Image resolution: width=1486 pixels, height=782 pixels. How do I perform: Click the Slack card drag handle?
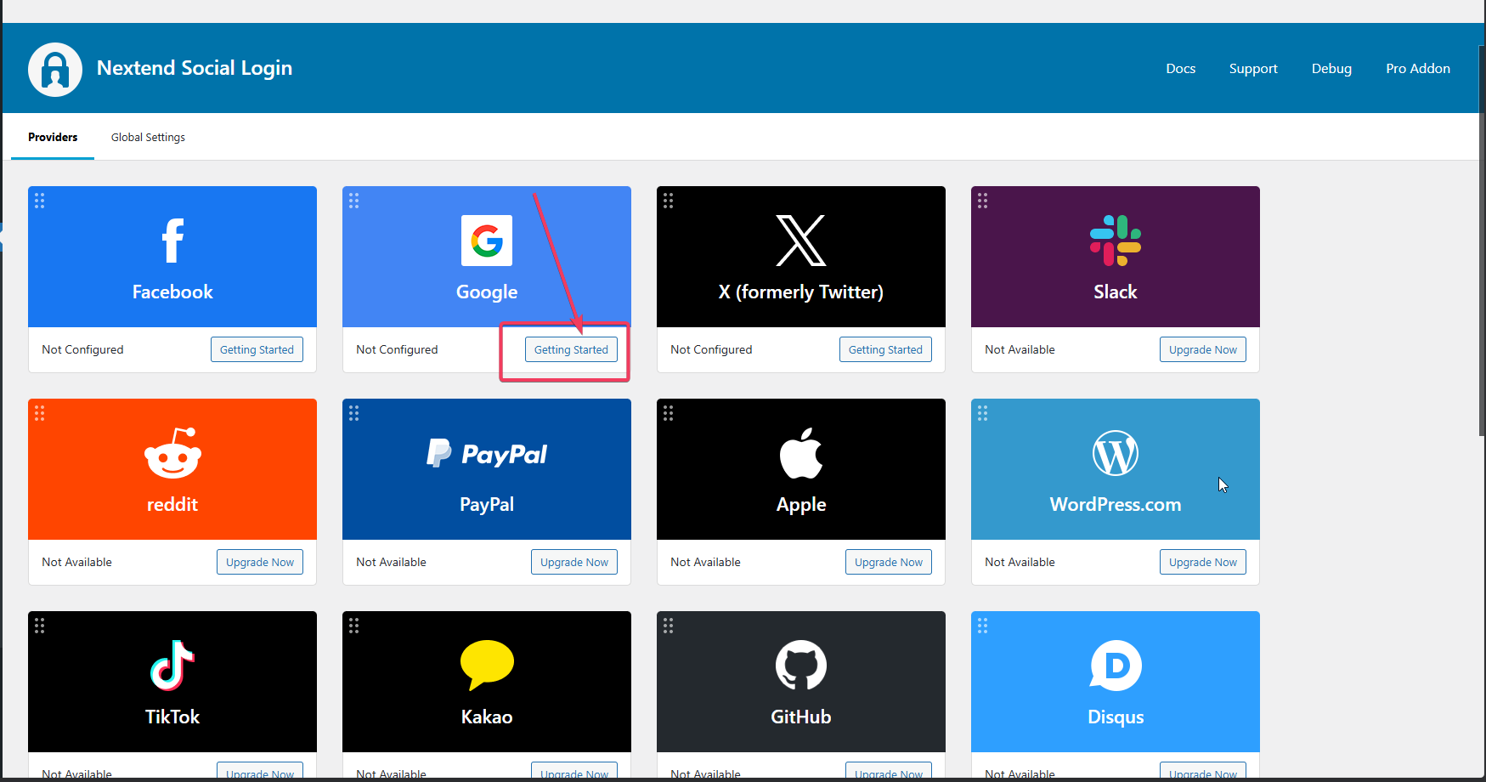(x=983, y=201)
